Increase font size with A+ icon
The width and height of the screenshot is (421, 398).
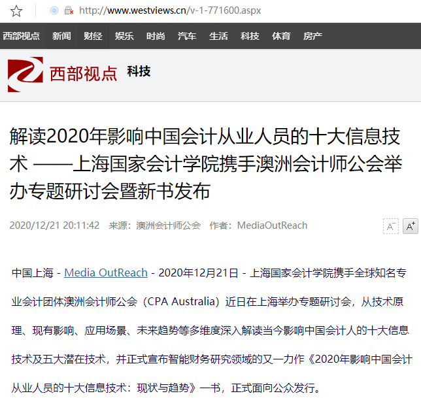tap(411, 226)
